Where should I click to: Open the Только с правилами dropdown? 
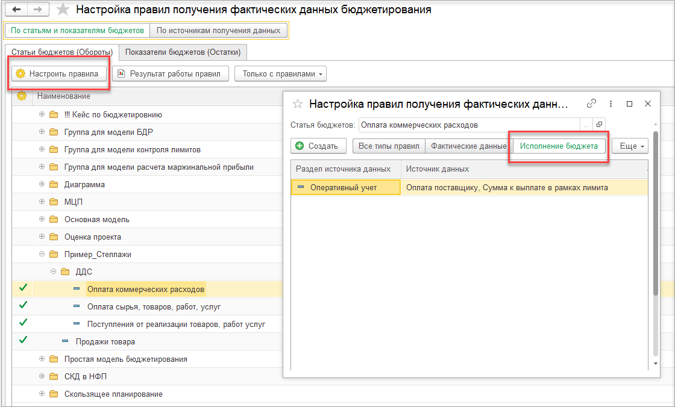pyautogui.click(x=280, y=74)
